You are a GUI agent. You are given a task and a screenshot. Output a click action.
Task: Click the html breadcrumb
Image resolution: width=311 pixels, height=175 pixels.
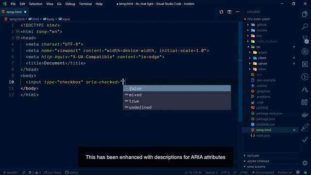[x=34, y=19]
